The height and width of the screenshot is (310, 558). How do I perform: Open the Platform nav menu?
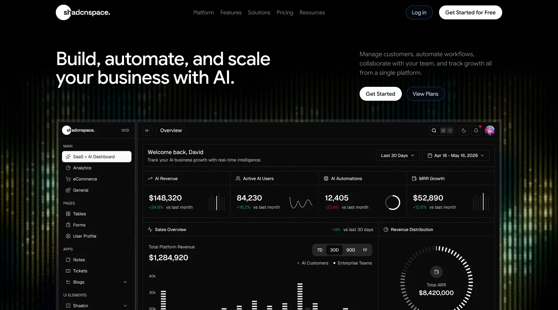[x=203, y=12]
